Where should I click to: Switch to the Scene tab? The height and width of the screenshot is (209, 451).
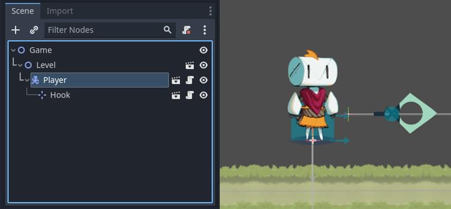coord(22,11)
